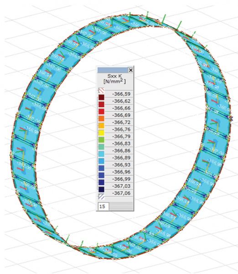Click the color count field showing 15

(x=103, y=206)
